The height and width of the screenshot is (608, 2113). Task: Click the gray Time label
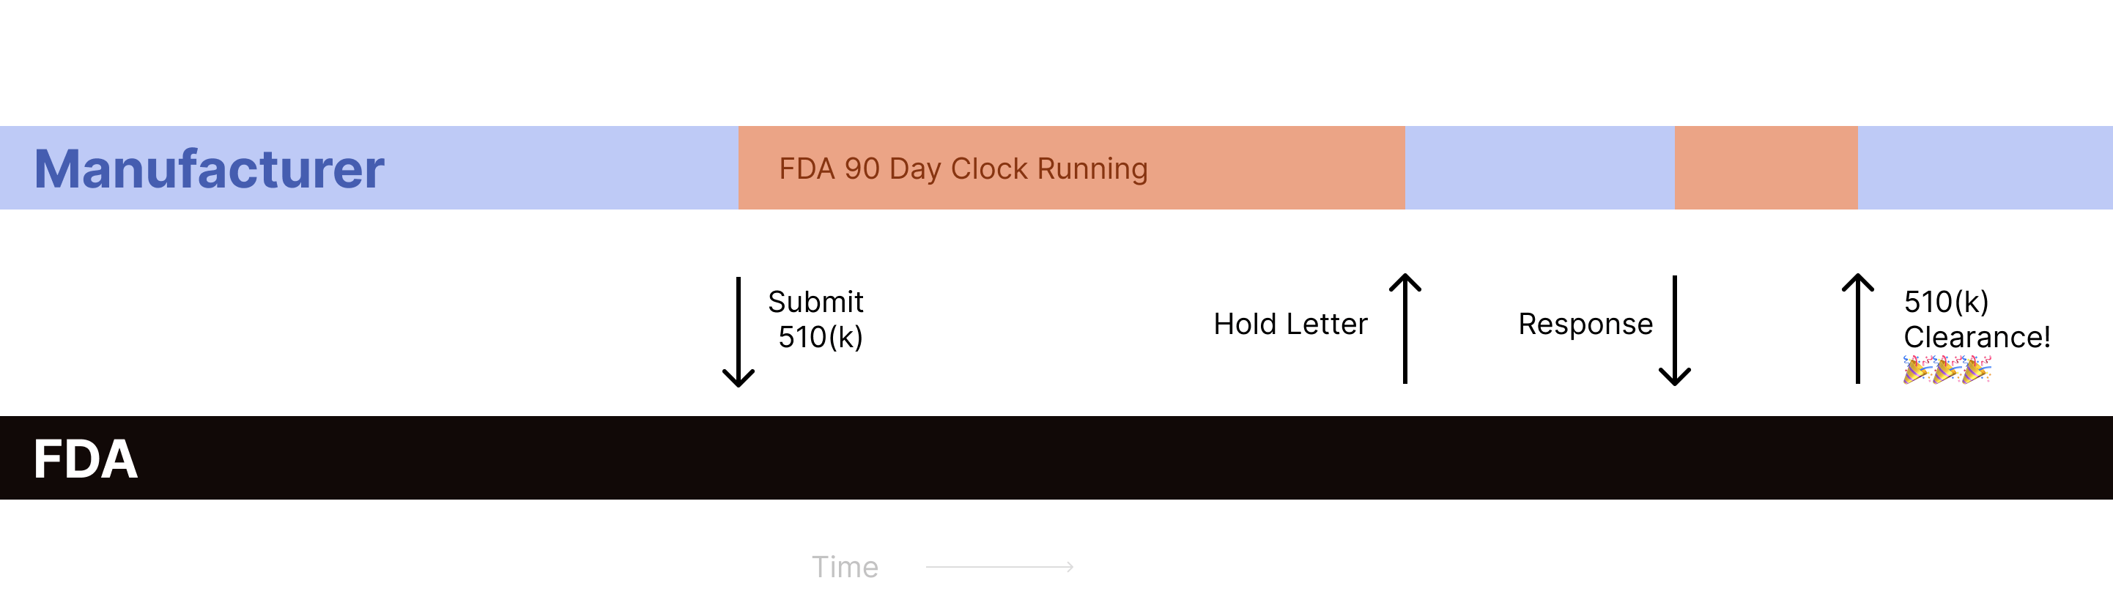tap(845, 567)
